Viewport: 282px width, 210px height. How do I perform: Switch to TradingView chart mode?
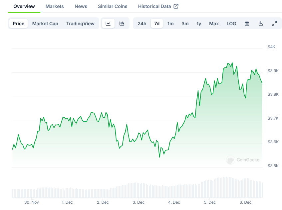click(x=80, y=24)
